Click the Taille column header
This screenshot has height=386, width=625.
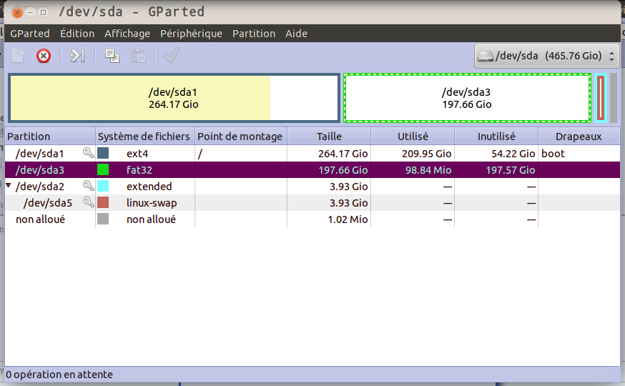(329, 137)
